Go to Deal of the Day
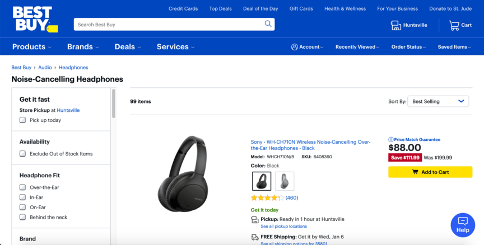Viewport: 484px width, 245px height. (260, 9)
